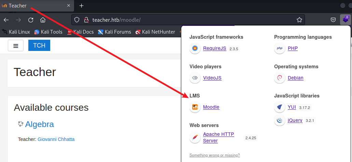The width and height of the screenshot is (352, 162).
Task: Click the jQuery logo icon
Action: click(x=280, y=121)
